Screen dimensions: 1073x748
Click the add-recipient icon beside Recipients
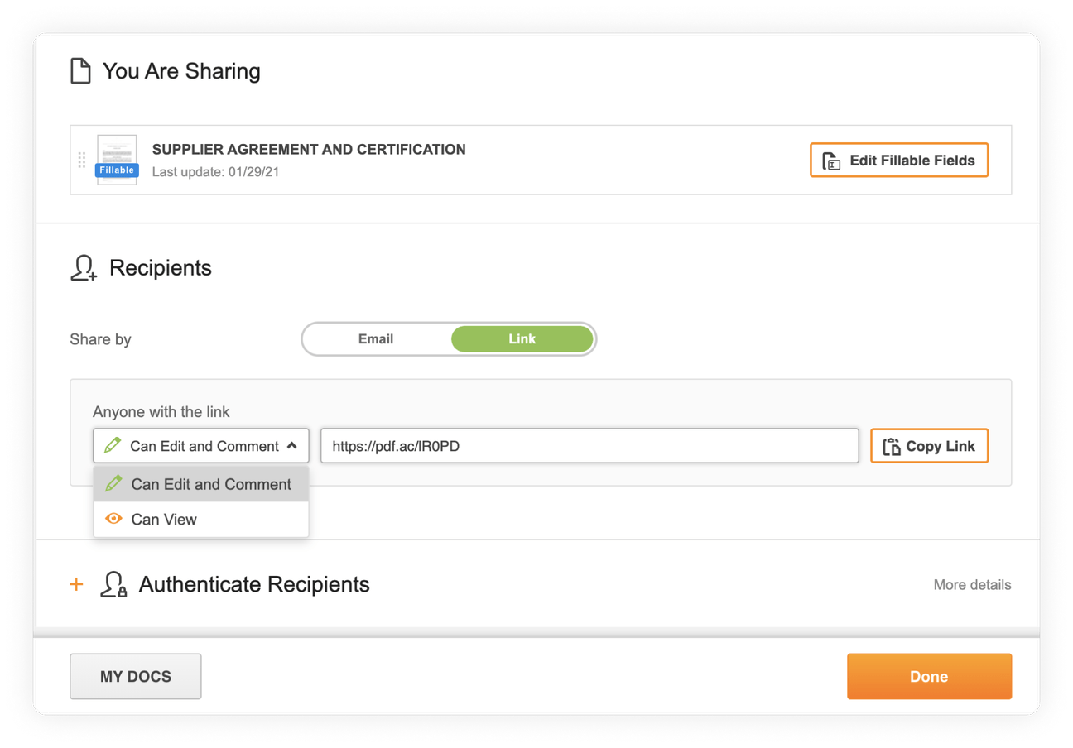(x=82, y=267)
